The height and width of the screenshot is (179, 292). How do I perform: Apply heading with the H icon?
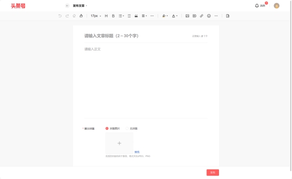106,16
